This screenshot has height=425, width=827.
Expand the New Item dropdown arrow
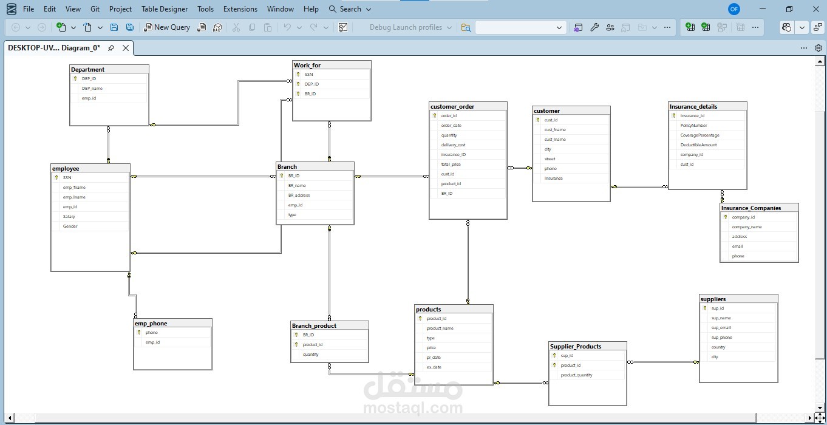coord(73,27)
